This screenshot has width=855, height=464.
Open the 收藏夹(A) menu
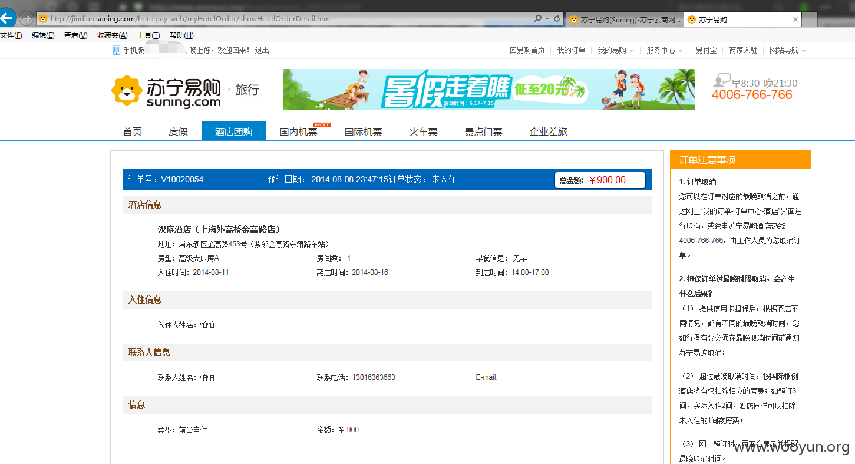pyautogui.click(x=113, y=35)
